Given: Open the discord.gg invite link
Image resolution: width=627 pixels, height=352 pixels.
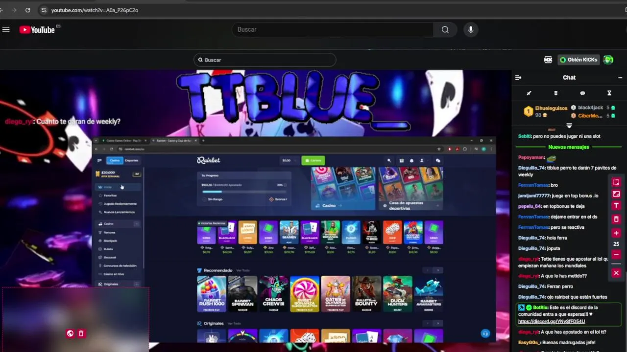Looking at the screenshot, I should click(x=552, y=321).
